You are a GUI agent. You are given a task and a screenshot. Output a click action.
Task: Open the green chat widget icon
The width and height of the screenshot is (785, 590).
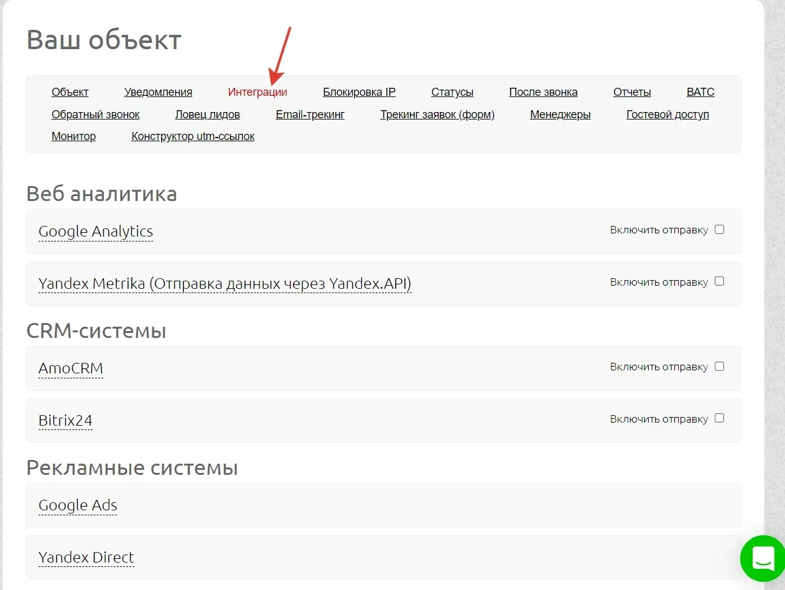763,558
